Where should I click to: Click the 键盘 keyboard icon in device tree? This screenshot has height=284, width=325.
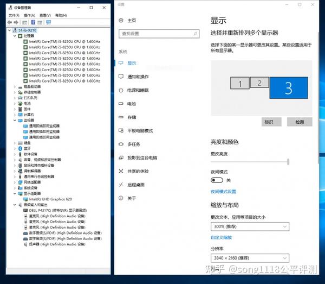(x=20, y=143)
